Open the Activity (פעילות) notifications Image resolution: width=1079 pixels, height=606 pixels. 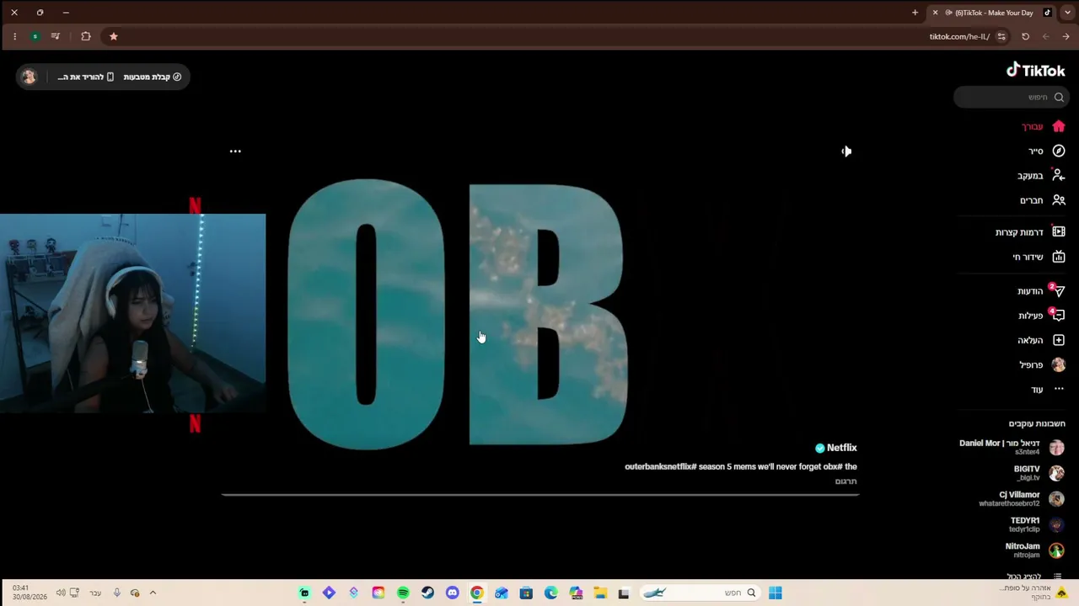click(x=1041, y=316)
